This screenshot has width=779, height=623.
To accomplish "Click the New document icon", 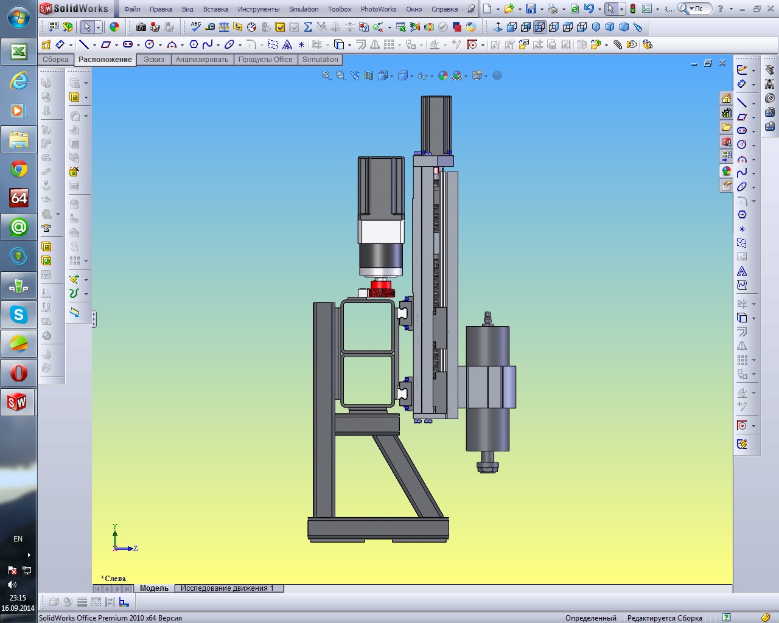I will point(487,9).
